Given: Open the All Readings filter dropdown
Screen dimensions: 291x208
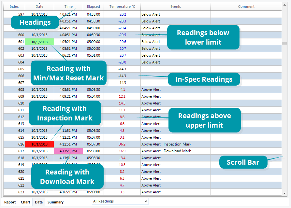Looking at the screenshot, I should click(x=146, y=201).
